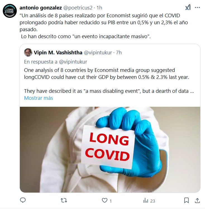
Task: Bookmark this tweet
Action: click(187, 200)
